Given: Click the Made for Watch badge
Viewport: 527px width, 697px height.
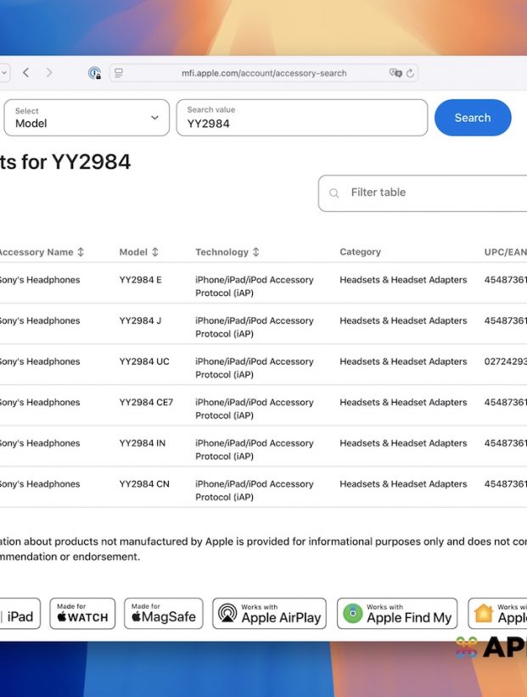Looking at the screenshot, I should click(x=82, y=613).
